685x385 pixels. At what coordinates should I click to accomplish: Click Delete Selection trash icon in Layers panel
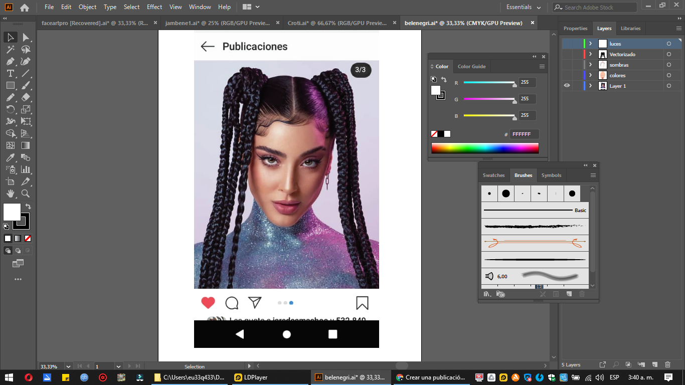(x=667, y=364)
